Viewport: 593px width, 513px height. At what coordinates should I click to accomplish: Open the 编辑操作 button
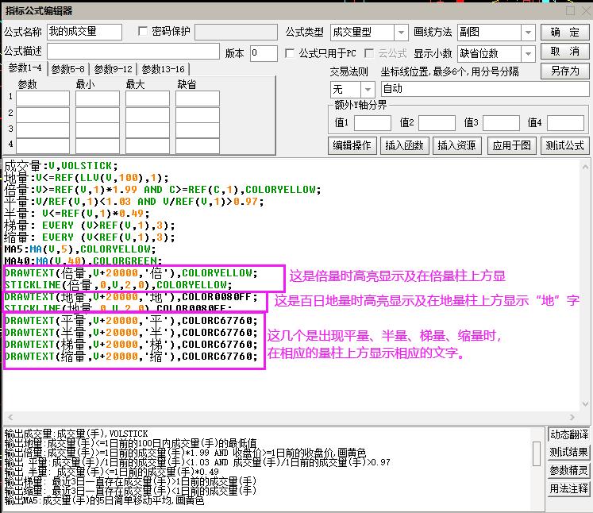coord(352,145)
